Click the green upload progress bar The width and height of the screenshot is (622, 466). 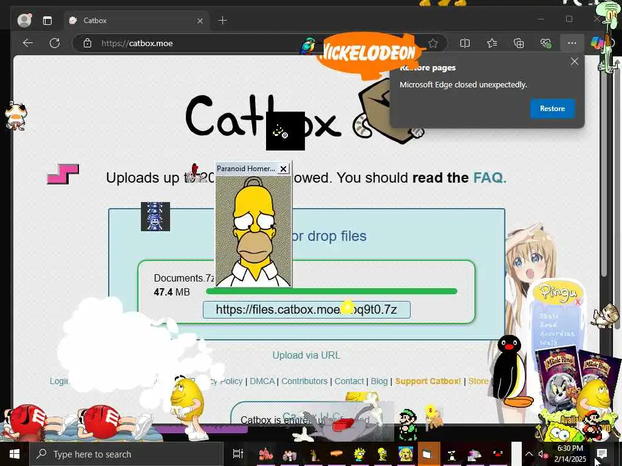click(332, 291)
